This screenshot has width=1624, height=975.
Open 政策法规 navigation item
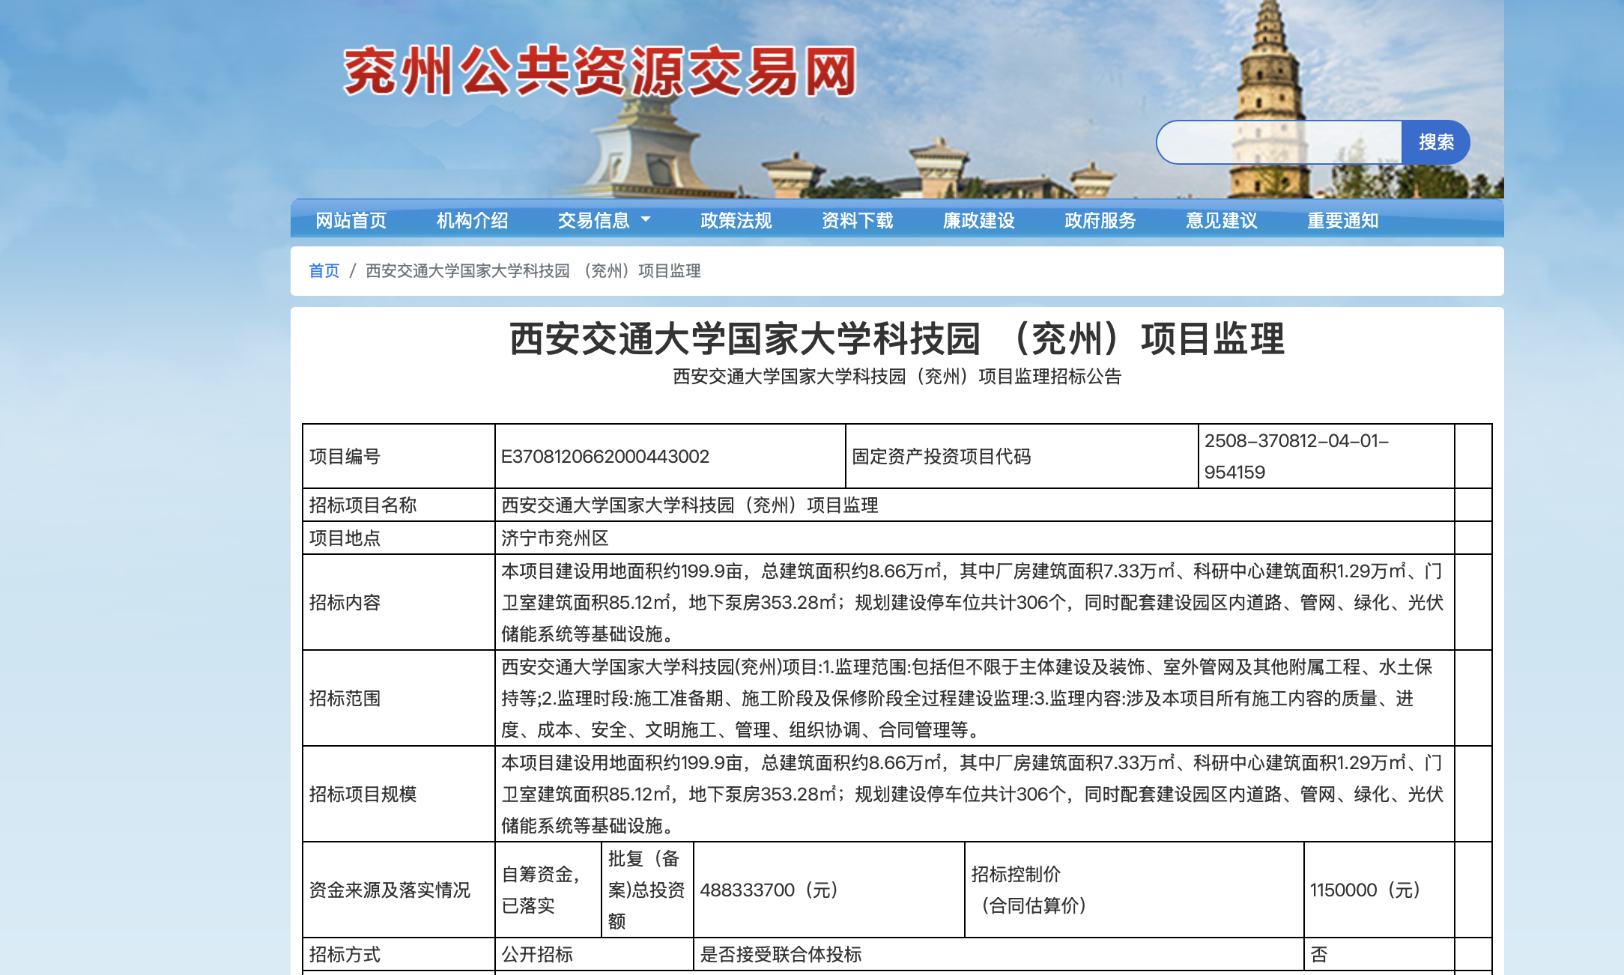[x=736, y=220]
